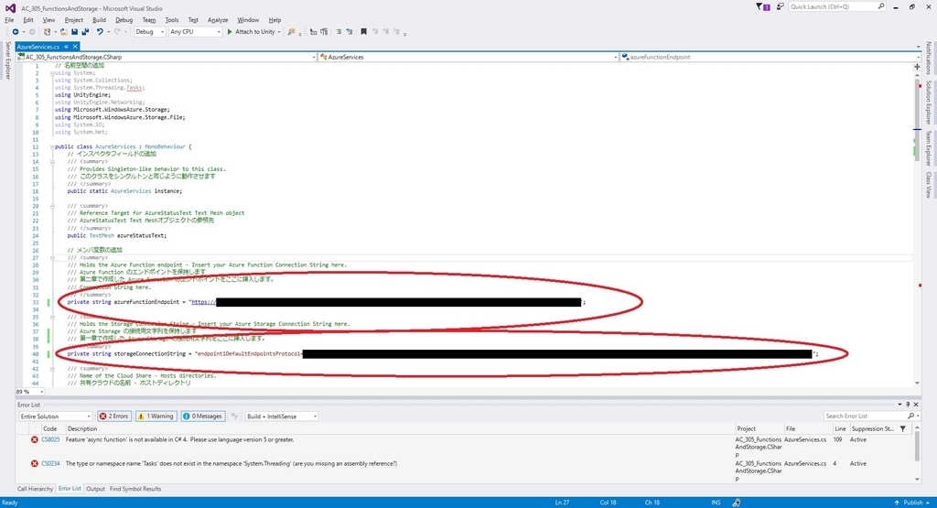Click the error icon for CS0234 row
This screenshot has height=508, width=937.
pyautogui.click(x=34, y=463)
